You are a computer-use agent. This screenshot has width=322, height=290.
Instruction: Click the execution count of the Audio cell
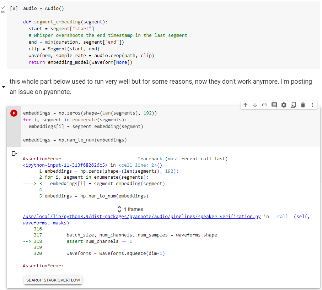pos(14,8)
